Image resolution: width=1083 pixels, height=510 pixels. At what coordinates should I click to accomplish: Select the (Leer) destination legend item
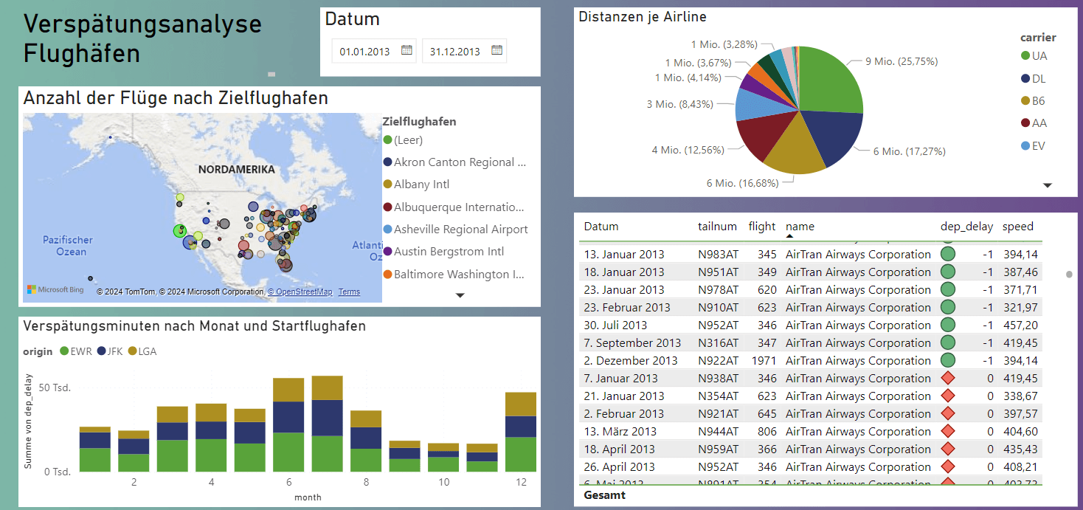click(403, 140)
